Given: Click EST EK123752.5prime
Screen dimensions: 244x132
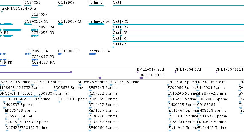Looking at the screenshot, I should point(28,88).
